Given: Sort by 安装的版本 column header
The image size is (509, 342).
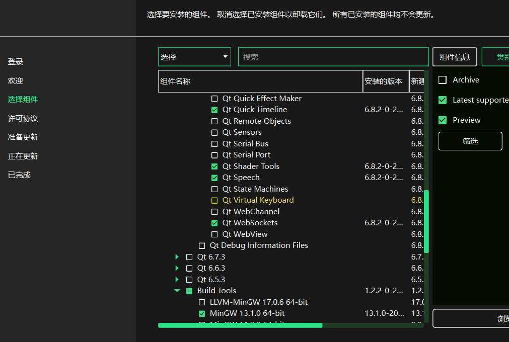Looking at the screenshot, I should point(386,81).
